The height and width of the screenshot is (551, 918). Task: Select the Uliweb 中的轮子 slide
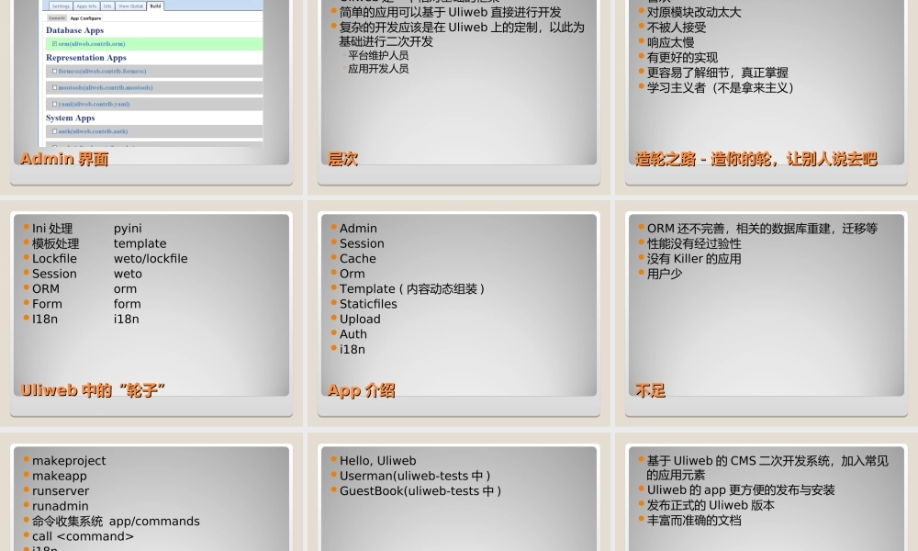pyautogui.click(x=150, y=312)
